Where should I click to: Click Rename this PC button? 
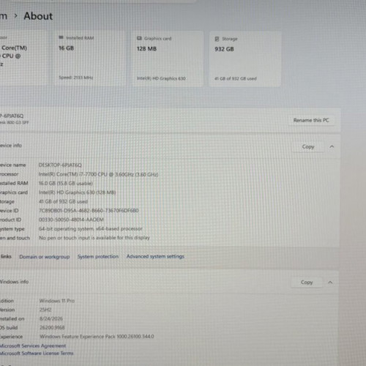(311, 120)
